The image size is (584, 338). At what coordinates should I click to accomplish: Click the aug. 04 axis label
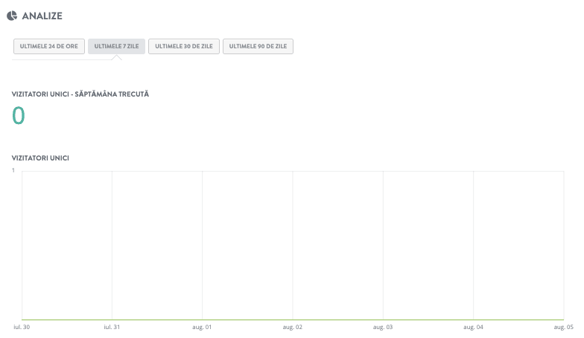click(474, 327)
